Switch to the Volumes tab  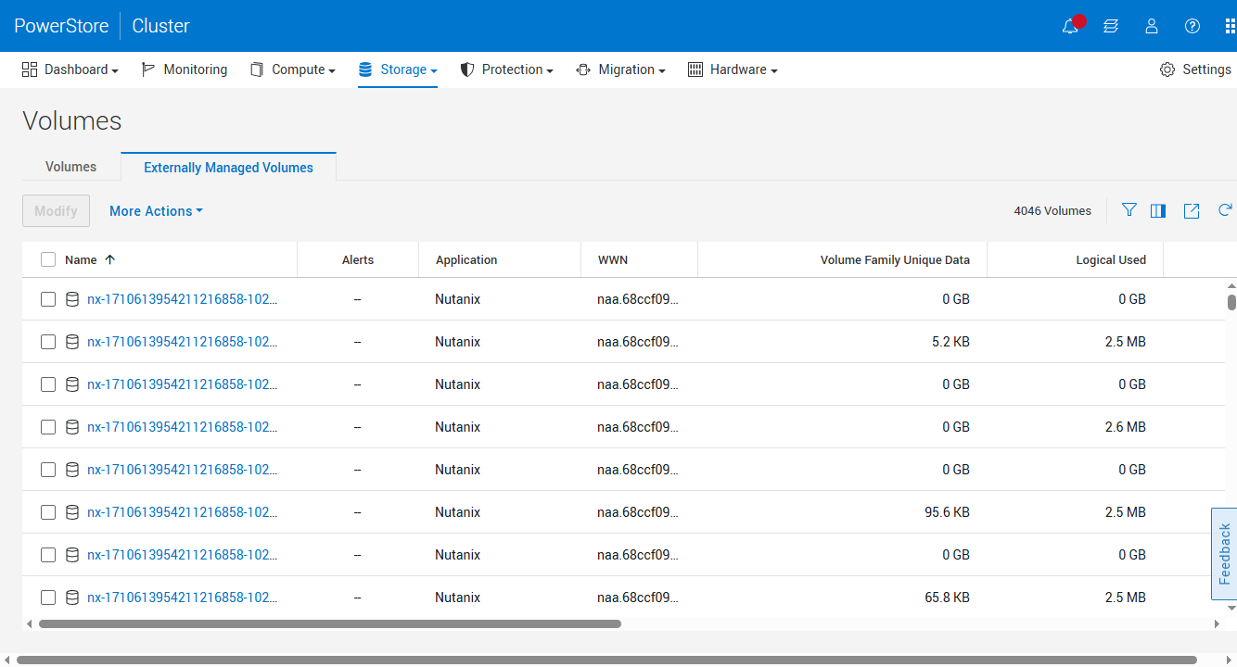71,167
